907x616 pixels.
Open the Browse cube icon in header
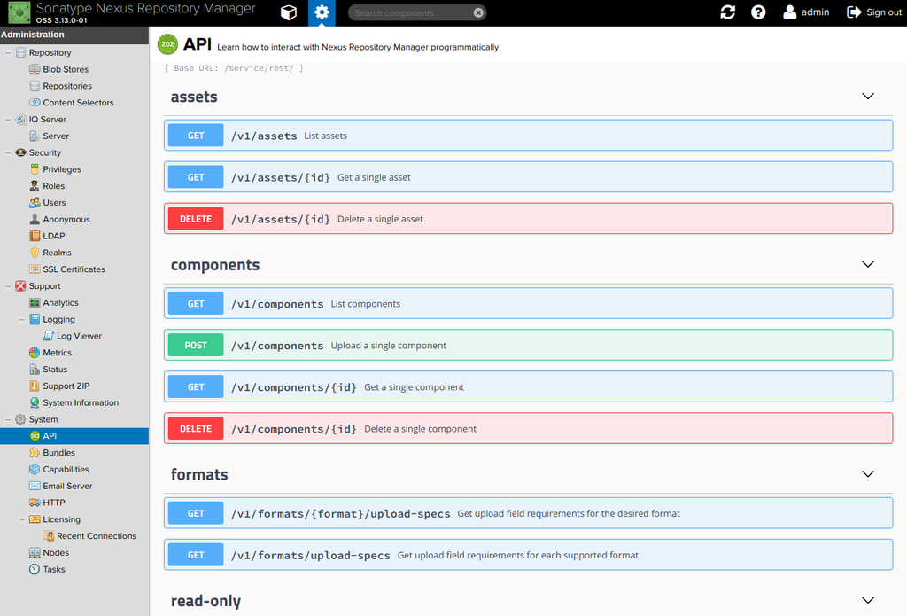(x=289, y=12)
